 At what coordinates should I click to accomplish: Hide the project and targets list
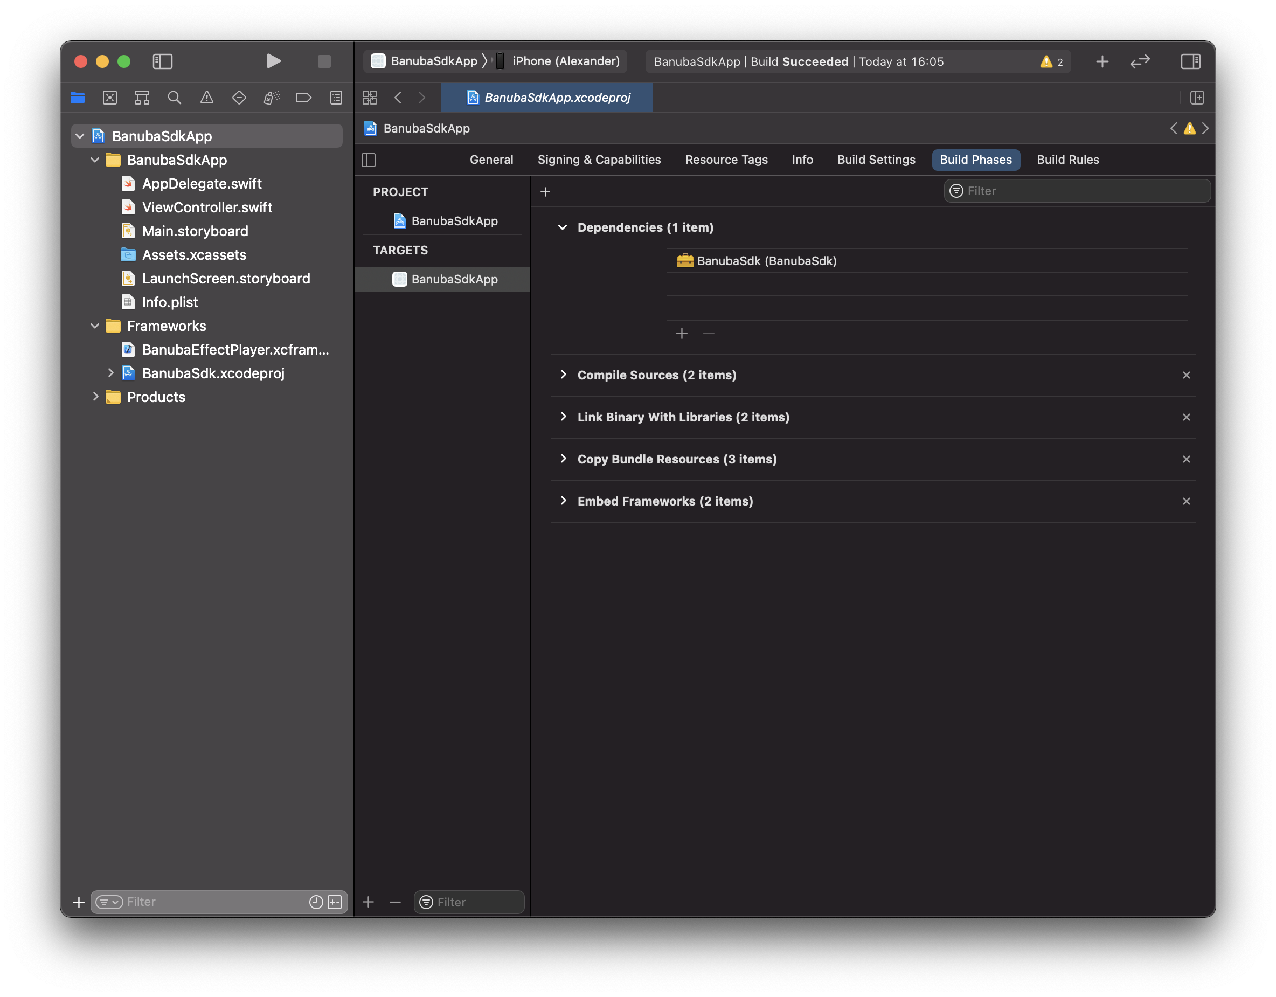[x=369, y=160]
